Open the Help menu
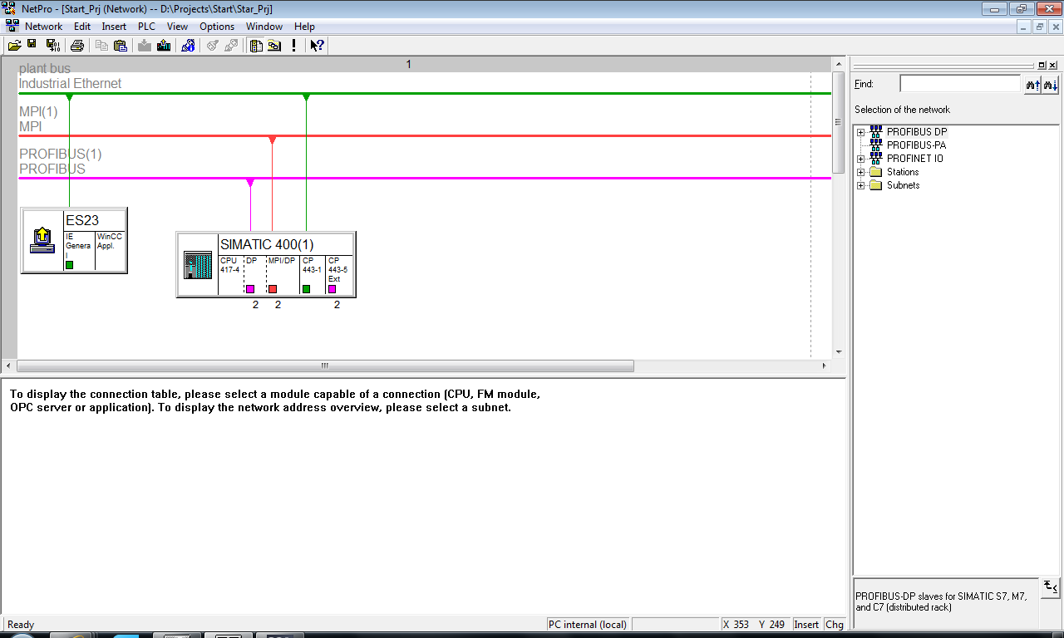1064x638 pixels. tap(304, 27)
